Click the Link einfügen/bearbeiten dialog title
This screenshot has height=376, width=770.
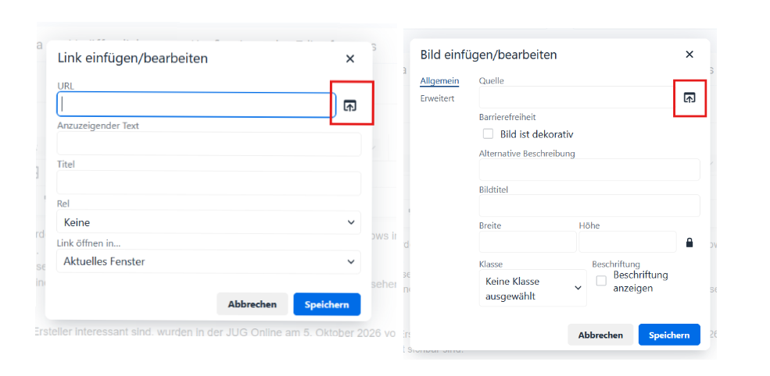pyautogui.click(x=133, y=59)
